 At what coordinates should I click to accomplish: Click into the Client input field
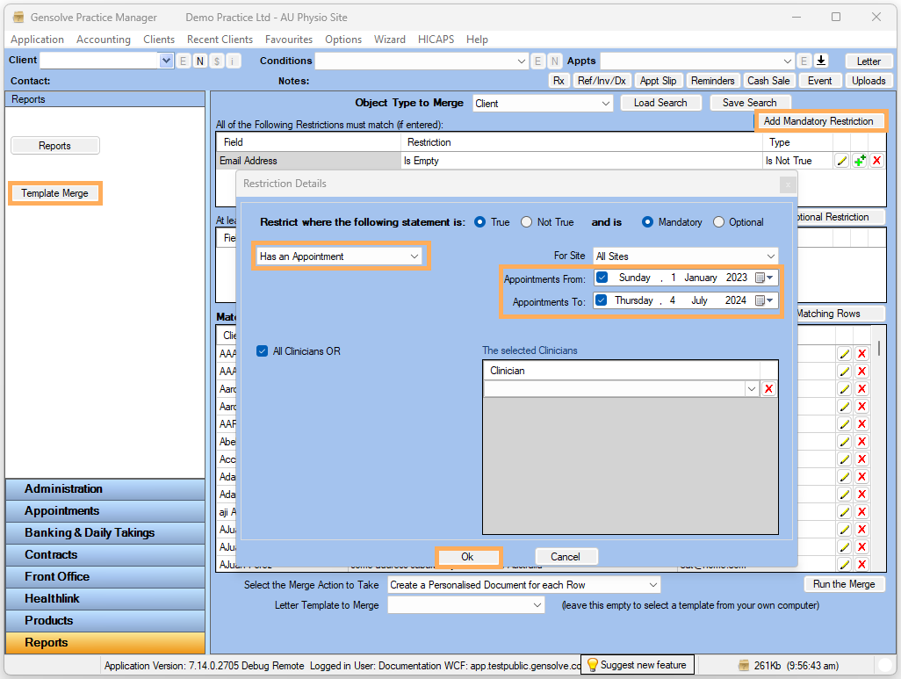click(x=99, y=61)
